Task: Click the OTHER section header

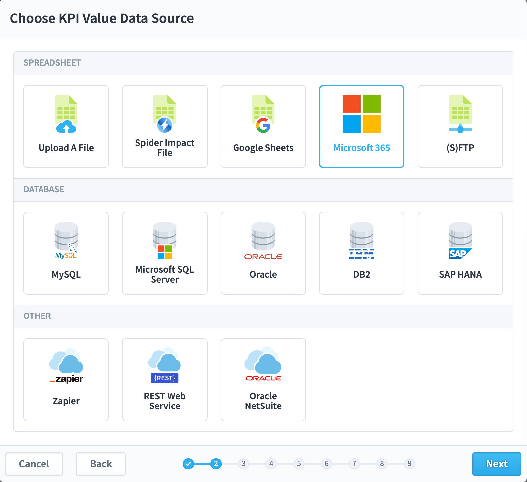Action: click(263, 316)
